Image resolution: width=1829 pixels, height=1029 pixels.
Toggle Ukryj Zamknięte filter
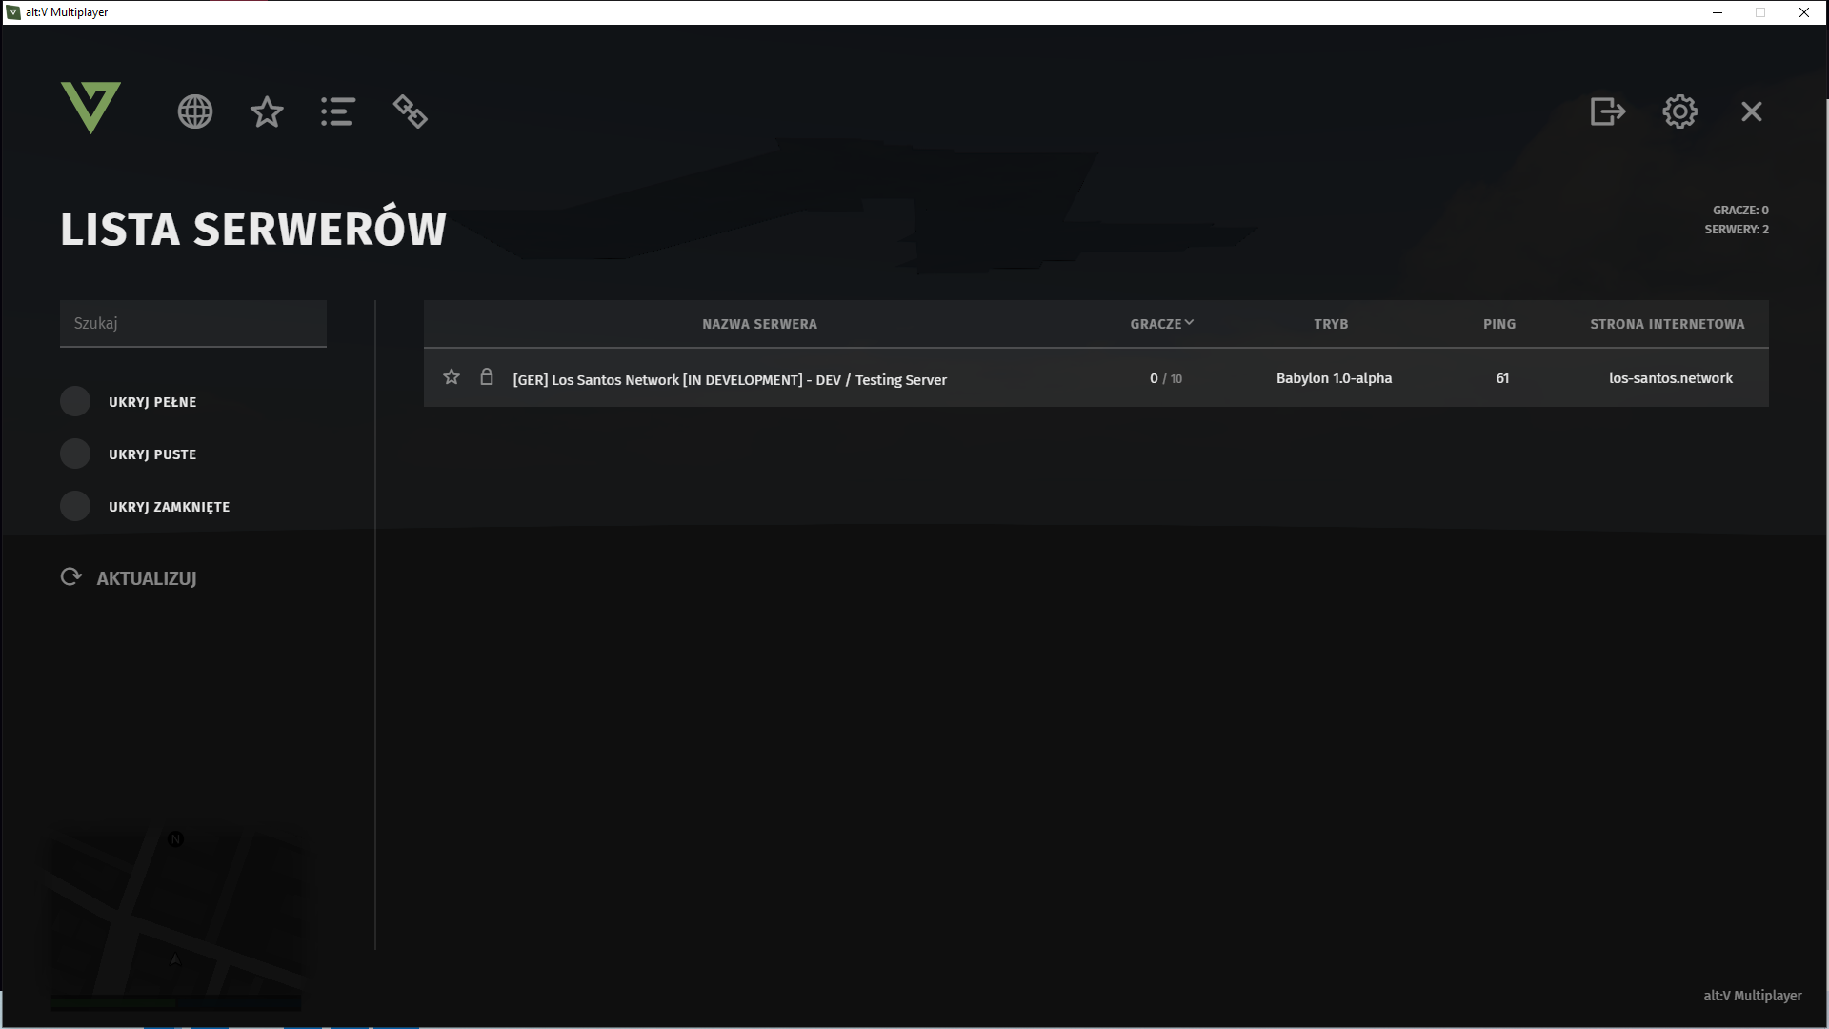tap(75, 507)
